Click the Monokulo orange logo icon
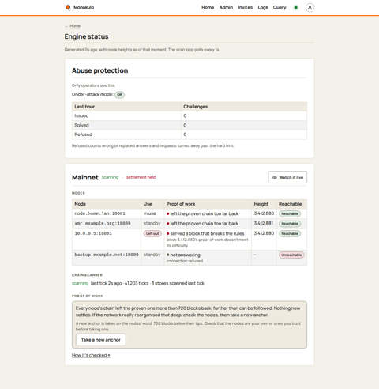This screenshot has width=379, height=389. [68, 7]
